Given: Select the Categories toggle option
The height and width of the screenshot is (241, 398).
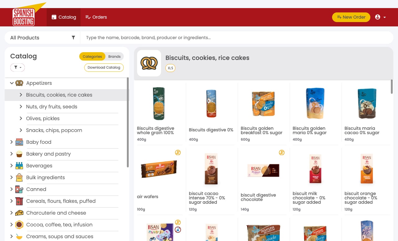Looking at the screenshot, I should [x=92, y=57].
